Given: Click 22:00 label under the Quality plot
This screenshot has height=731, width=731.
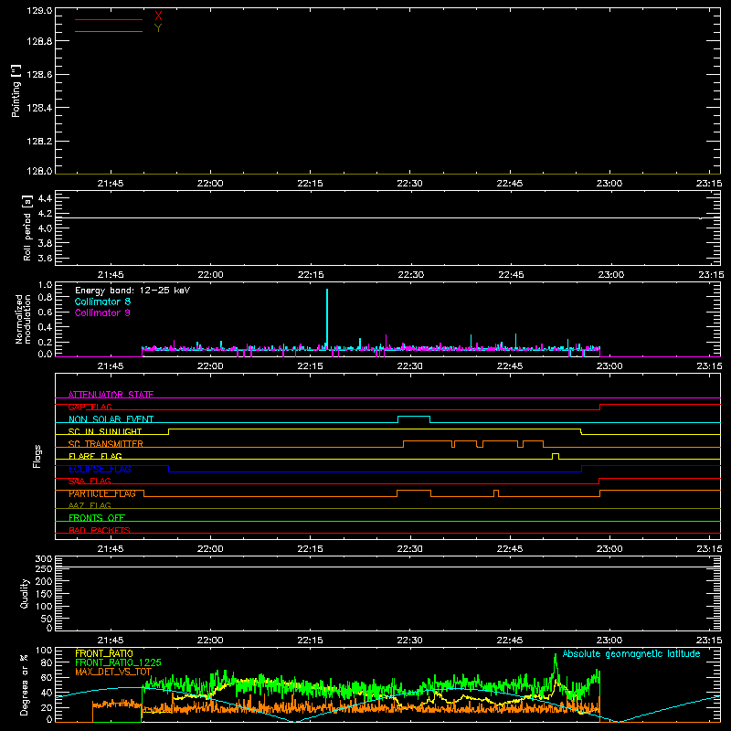Looking at the screenshot, I should tap(210, 641).
